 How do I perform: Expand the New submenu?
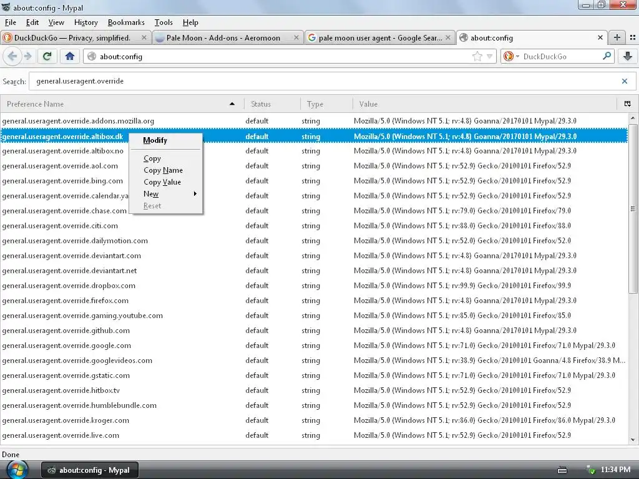pyautogui.click(x=165, y=193)
